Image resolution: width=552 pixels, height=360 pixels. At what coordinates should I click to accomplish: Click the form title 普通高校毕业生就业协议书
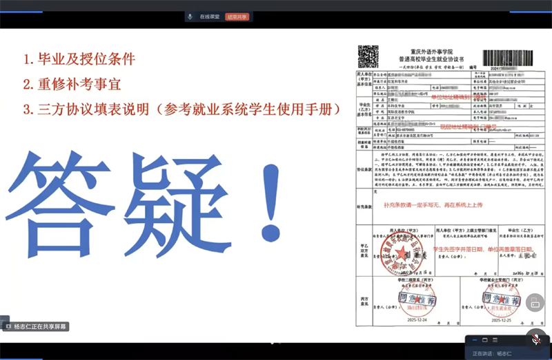coord(431,59)
